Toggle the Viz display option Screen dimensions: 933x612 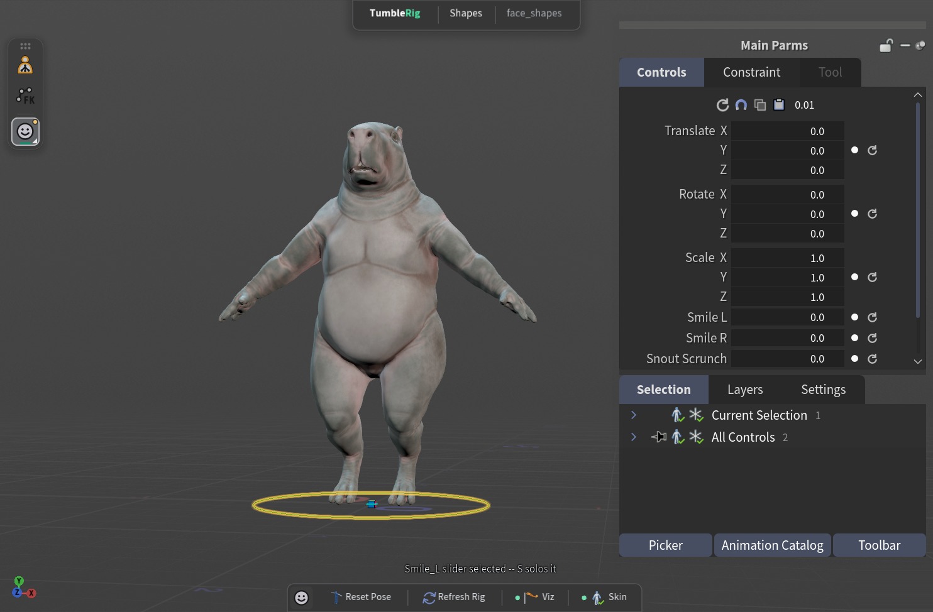(534, 597)
